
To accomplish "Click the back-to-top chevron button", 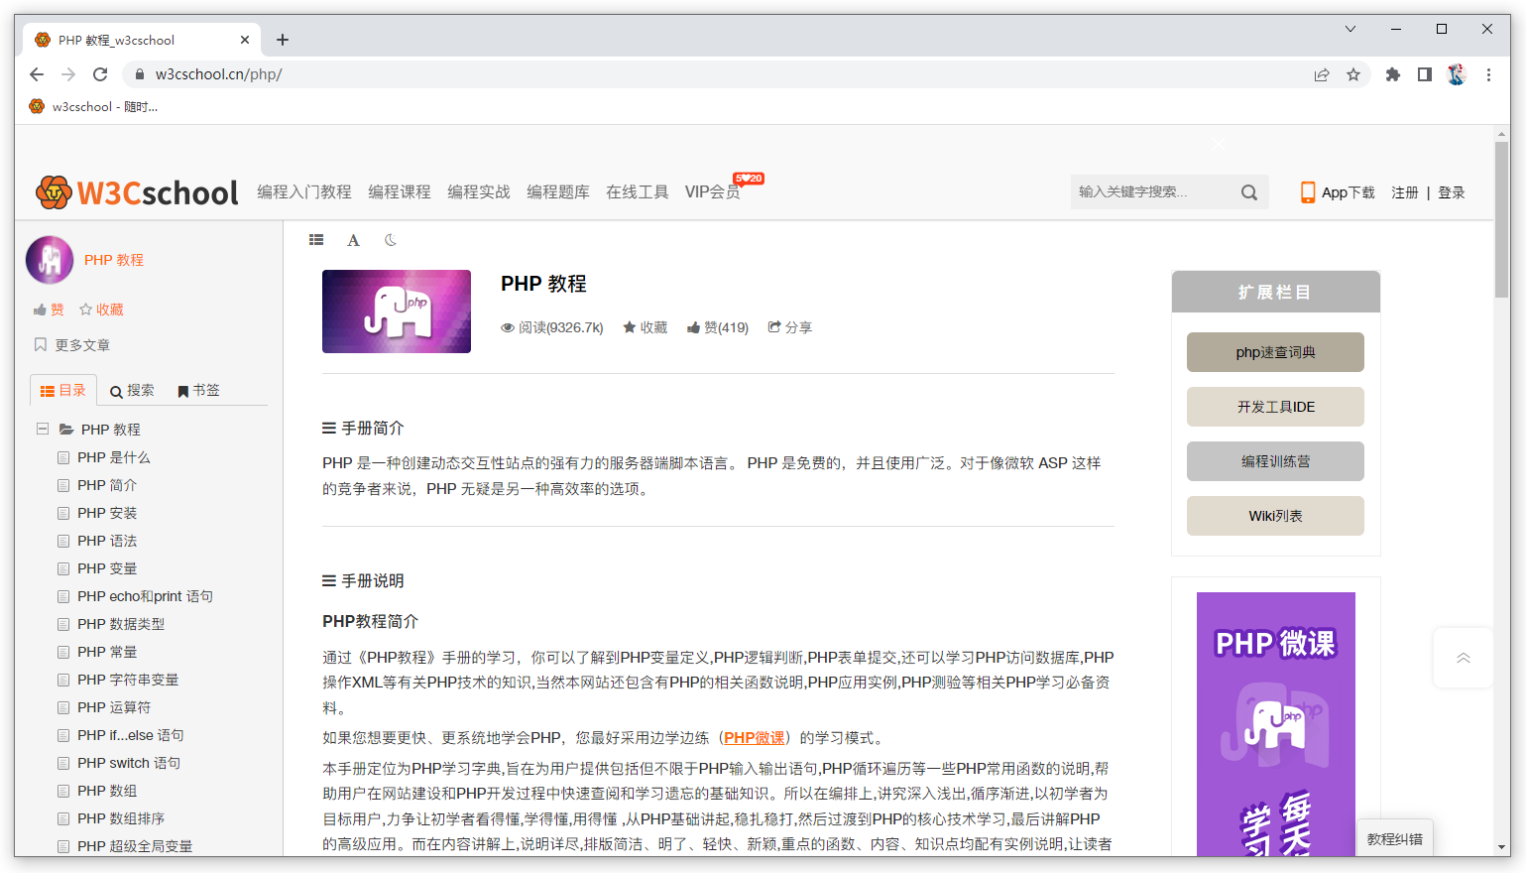I will 1463,658.
